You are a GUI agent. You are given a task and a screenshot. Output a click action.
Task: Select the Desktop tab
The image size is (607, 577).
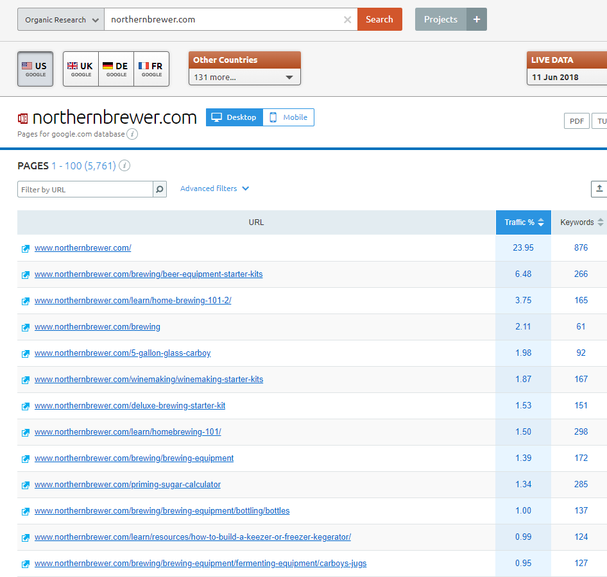234,117
